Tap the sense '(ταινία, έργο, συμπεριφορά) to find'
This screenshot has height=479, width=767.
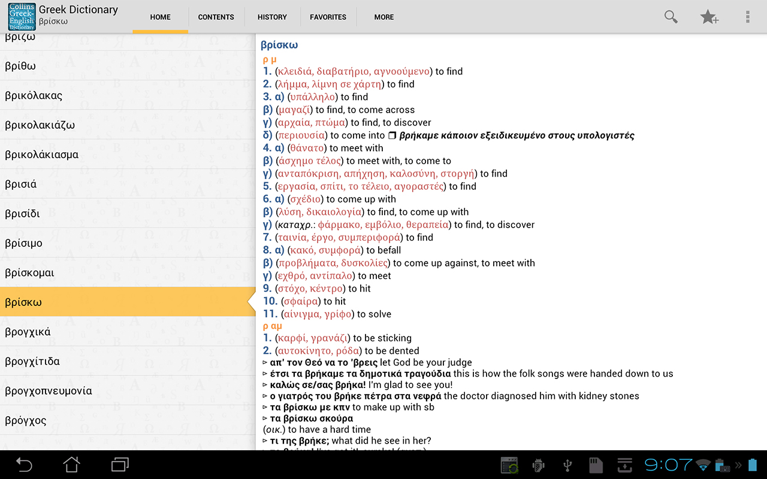(x=354, y=238)
